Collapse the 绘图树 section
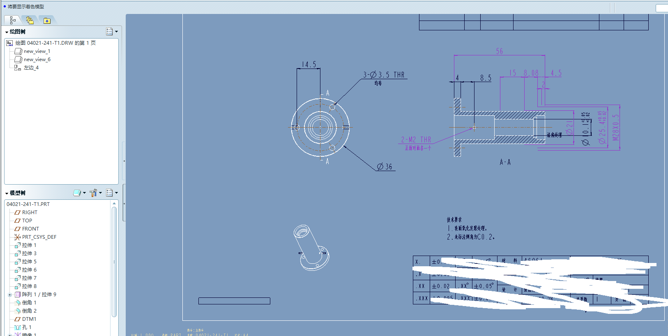The image size is (668, 336). pyautogui.click(x=7, y=32)
